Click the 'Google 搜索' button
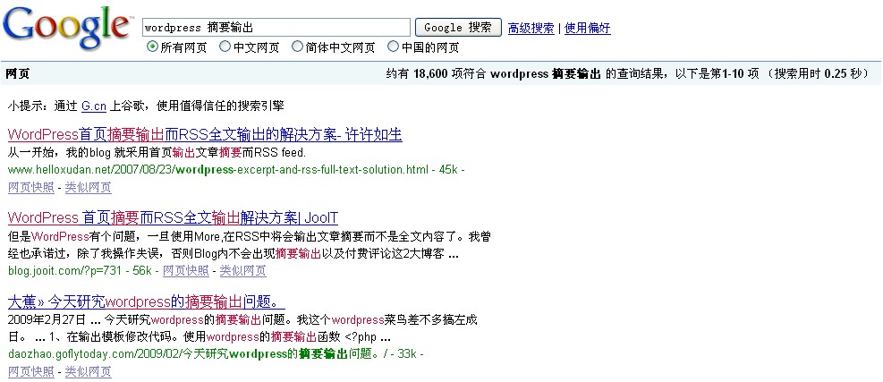This screenshot has width=883, height=382. click(x=458, y=28)
